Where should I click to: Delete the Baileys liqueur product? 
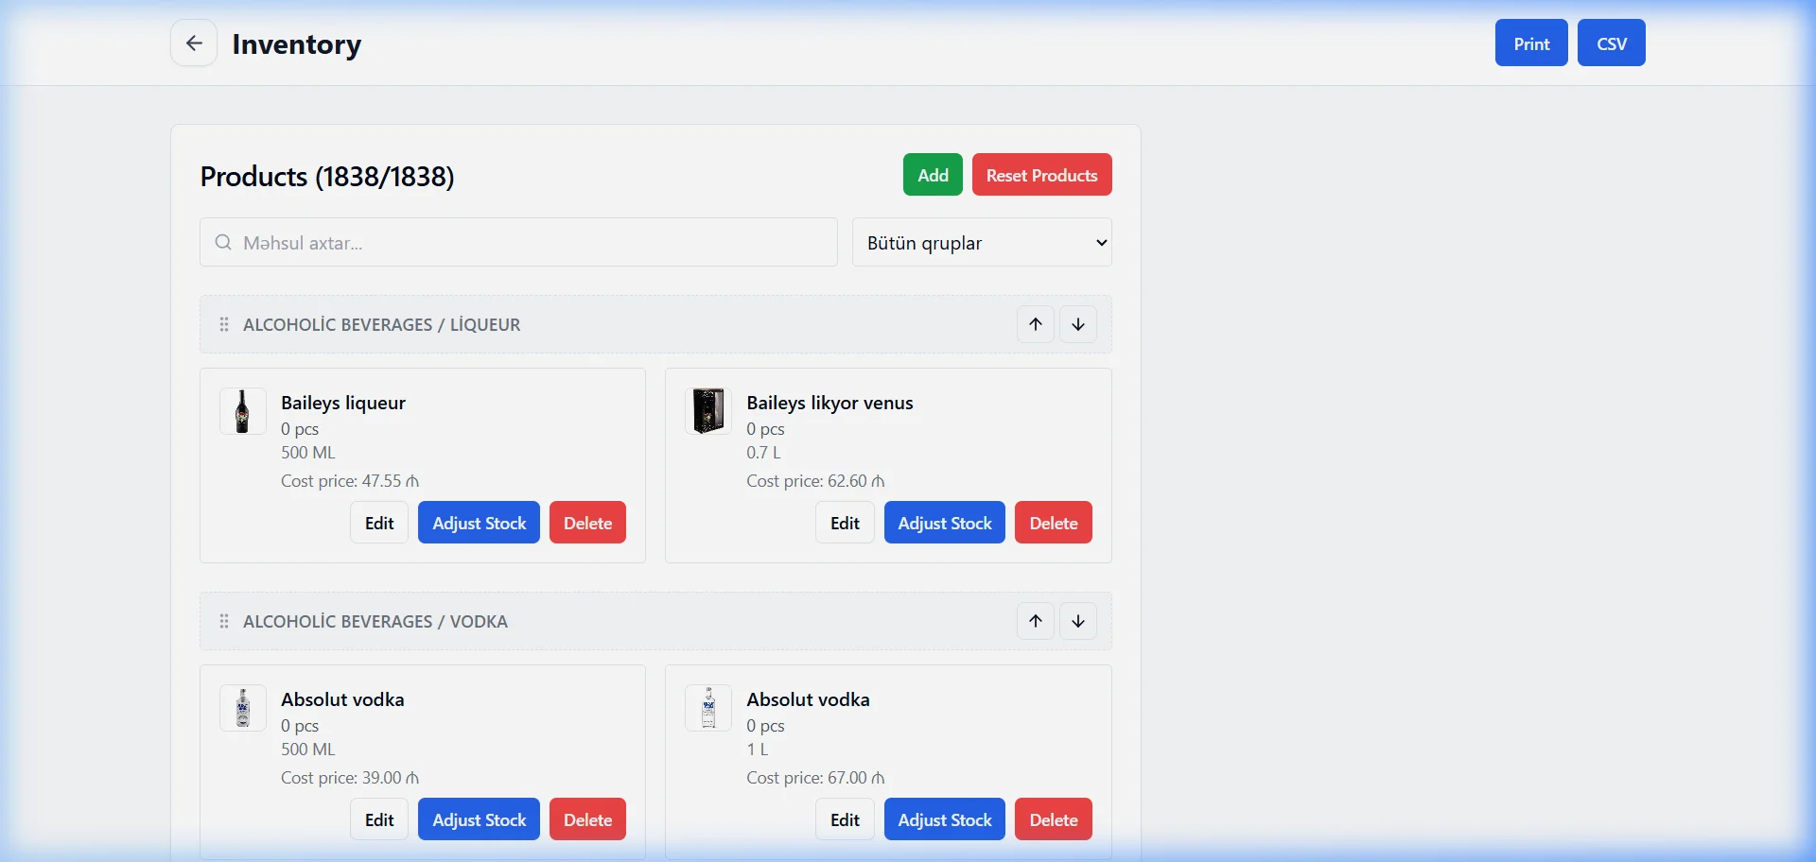point(588,523)
